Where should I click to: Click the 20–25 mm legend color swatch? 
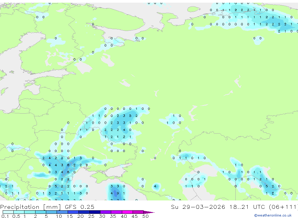coord(84,212)
